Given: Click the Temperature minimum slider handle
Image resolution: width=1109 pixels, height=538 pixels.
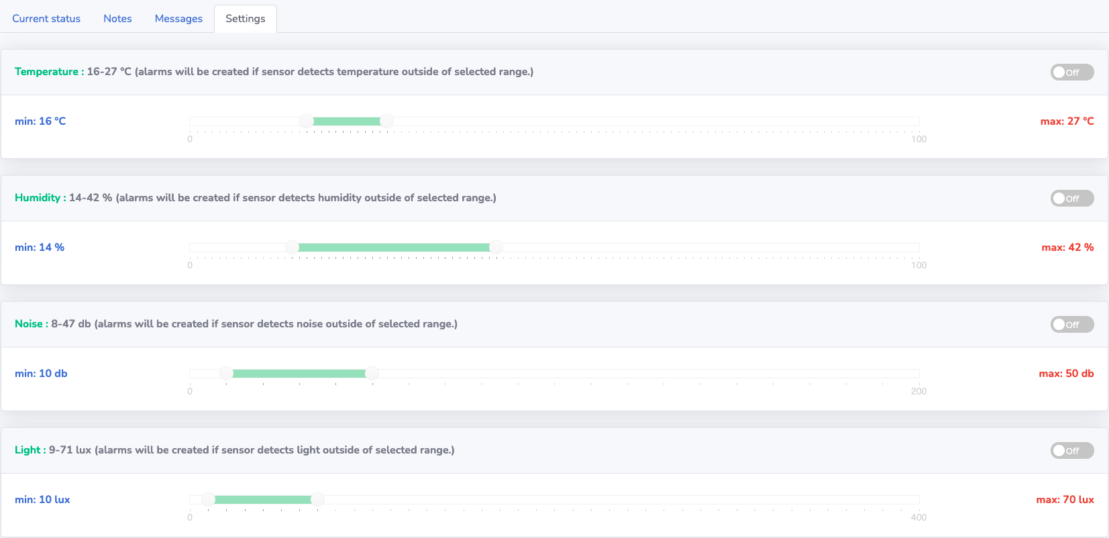Looking at the screenshot, I should tap(307, 121).
